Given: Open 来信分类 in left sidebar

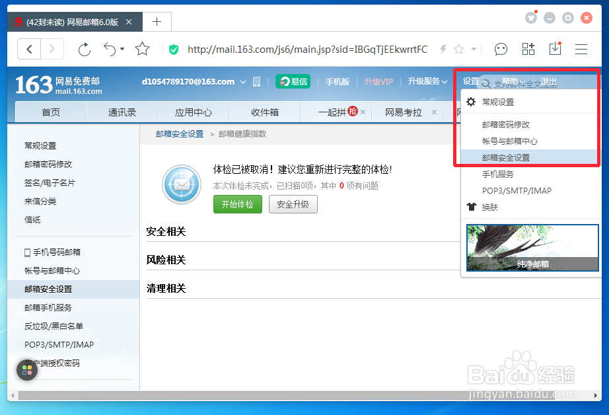Looking at the screenshot, I should (40, 202).
